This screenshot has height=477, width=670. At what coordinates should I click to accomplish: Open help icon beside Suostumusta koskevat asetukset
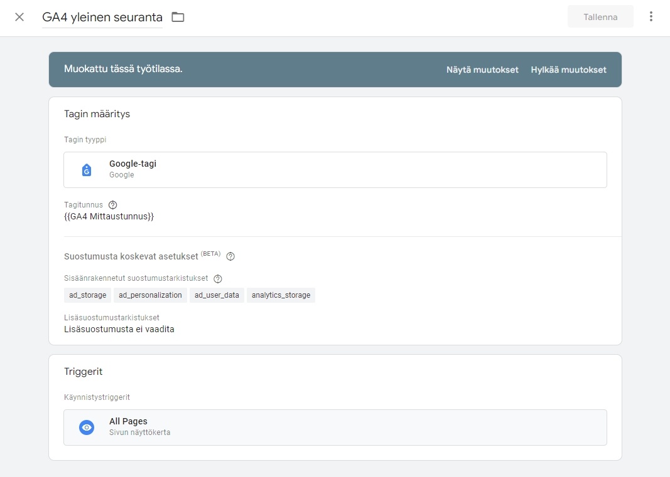point(230,256)
